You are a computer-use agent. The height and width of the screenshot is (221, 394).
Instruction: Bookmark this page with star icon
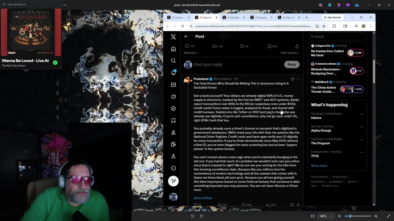pyautogui.click(x=324, y=26)
